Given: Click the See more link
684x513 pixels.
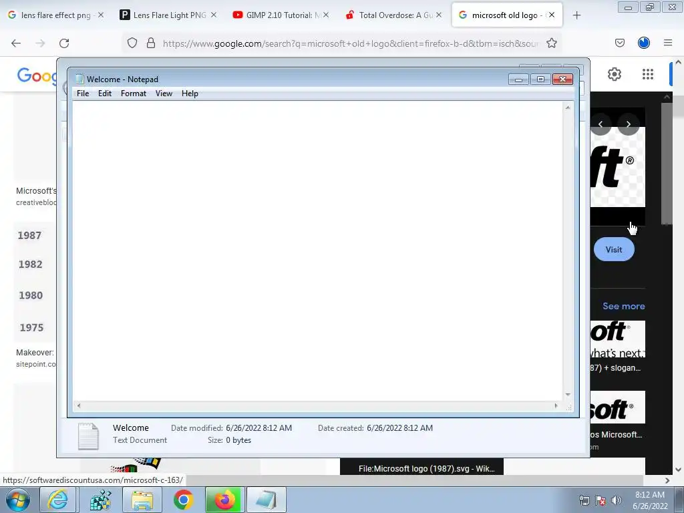Looking at the screenshot, I should [x=624, y=306].
